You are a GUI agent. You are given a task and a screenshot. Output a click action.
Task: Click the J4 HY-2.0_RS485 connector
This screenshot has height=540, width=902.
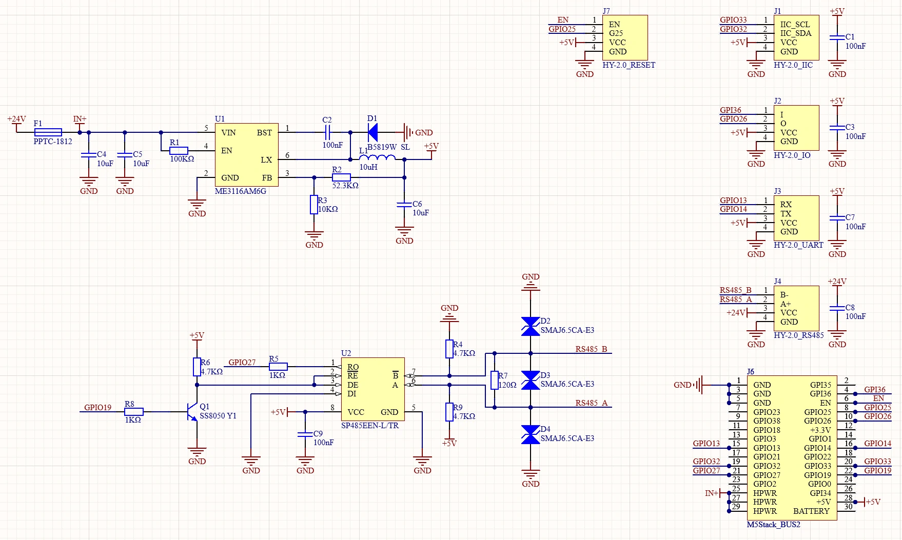pos(796,308)
